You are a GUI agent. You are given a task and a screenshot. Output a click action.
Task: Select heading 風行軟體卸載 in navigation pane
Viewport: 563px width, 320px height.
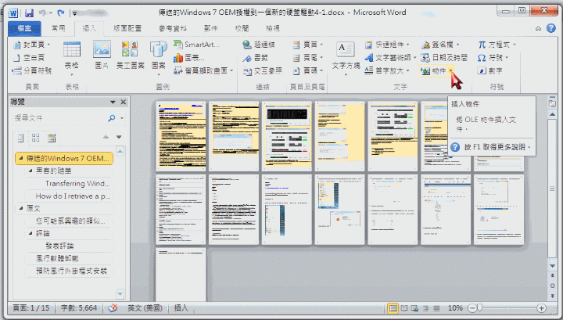click(x=59, y=257)
